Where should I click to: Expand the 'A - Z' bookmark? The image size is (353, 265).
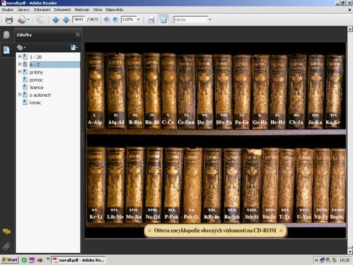tap(20, 64)
